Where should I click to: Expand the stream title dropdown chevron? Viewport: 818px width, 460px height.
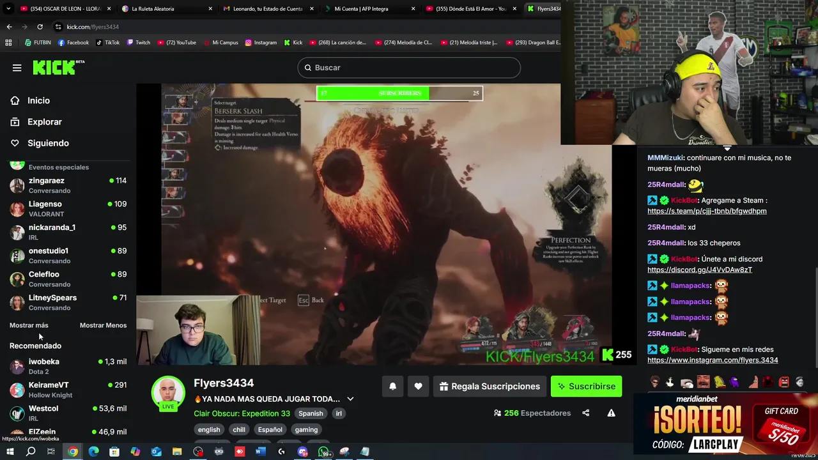350,399
